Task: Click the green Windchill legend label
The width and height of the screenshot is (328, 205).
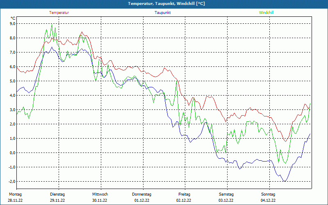Action: 266,13
